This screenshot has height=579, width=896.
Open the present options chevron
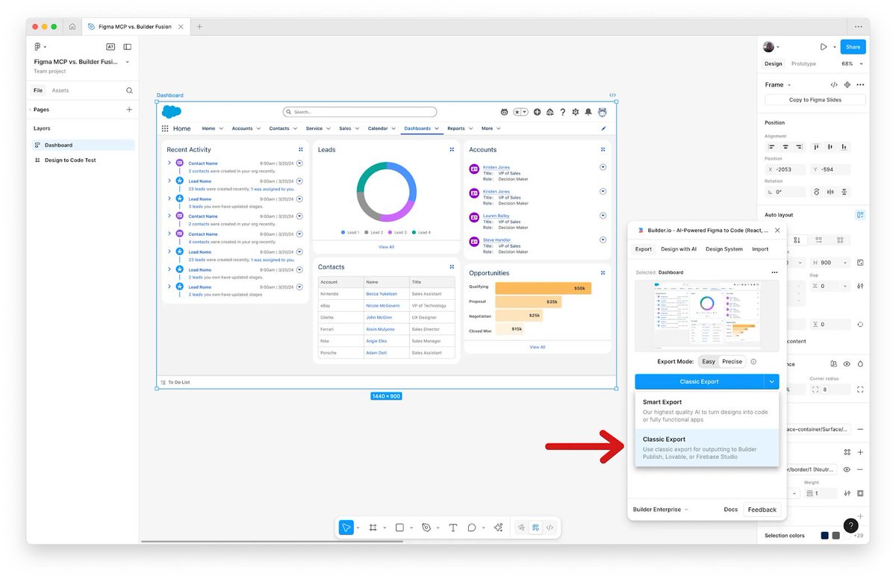pos(833,47)
